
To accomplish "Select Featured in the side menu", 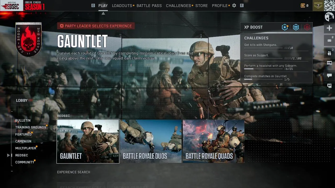I will point(23,134).
